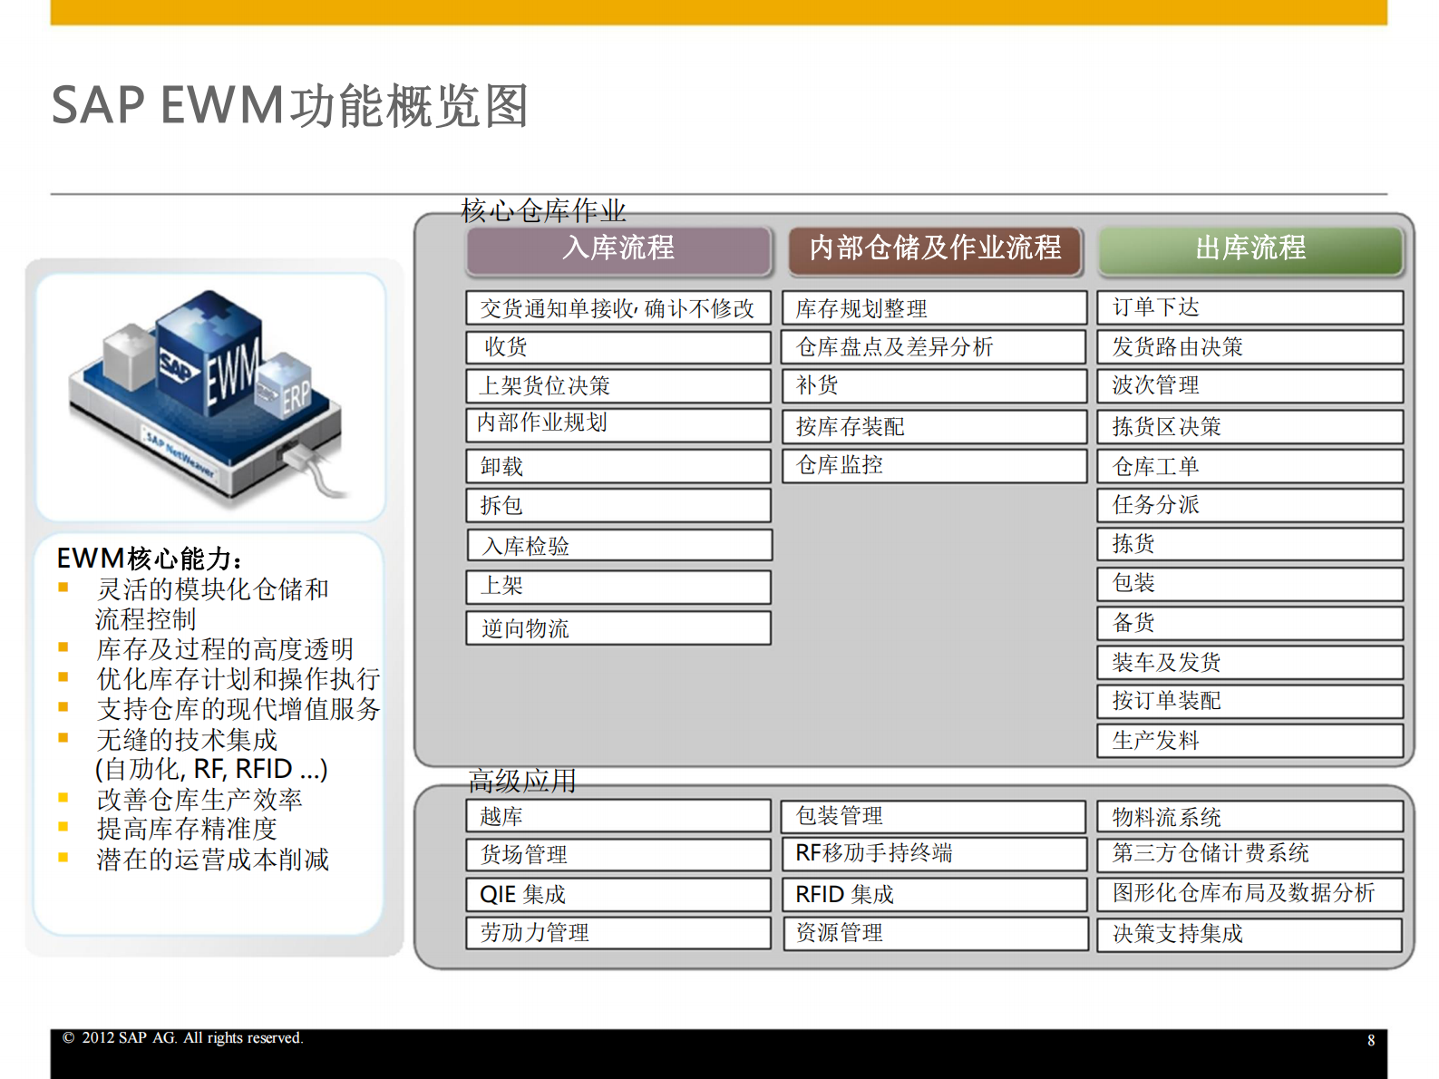The height and width of the screenshot is (1079, 1439).
Task: Click the bullet 优化库存计划和操作执行
Action: click(x=238, y=679)
